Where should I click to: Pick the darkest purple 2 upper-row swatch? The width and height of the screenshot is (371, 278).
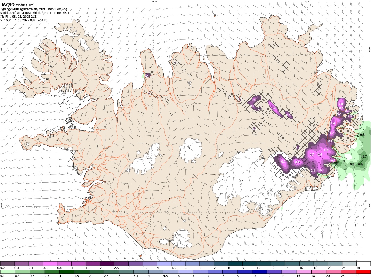[107, 264]
